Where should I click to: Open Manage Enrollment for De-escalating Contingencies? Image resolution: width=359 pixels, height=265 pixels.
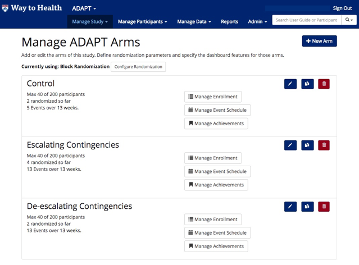(213, 219)
